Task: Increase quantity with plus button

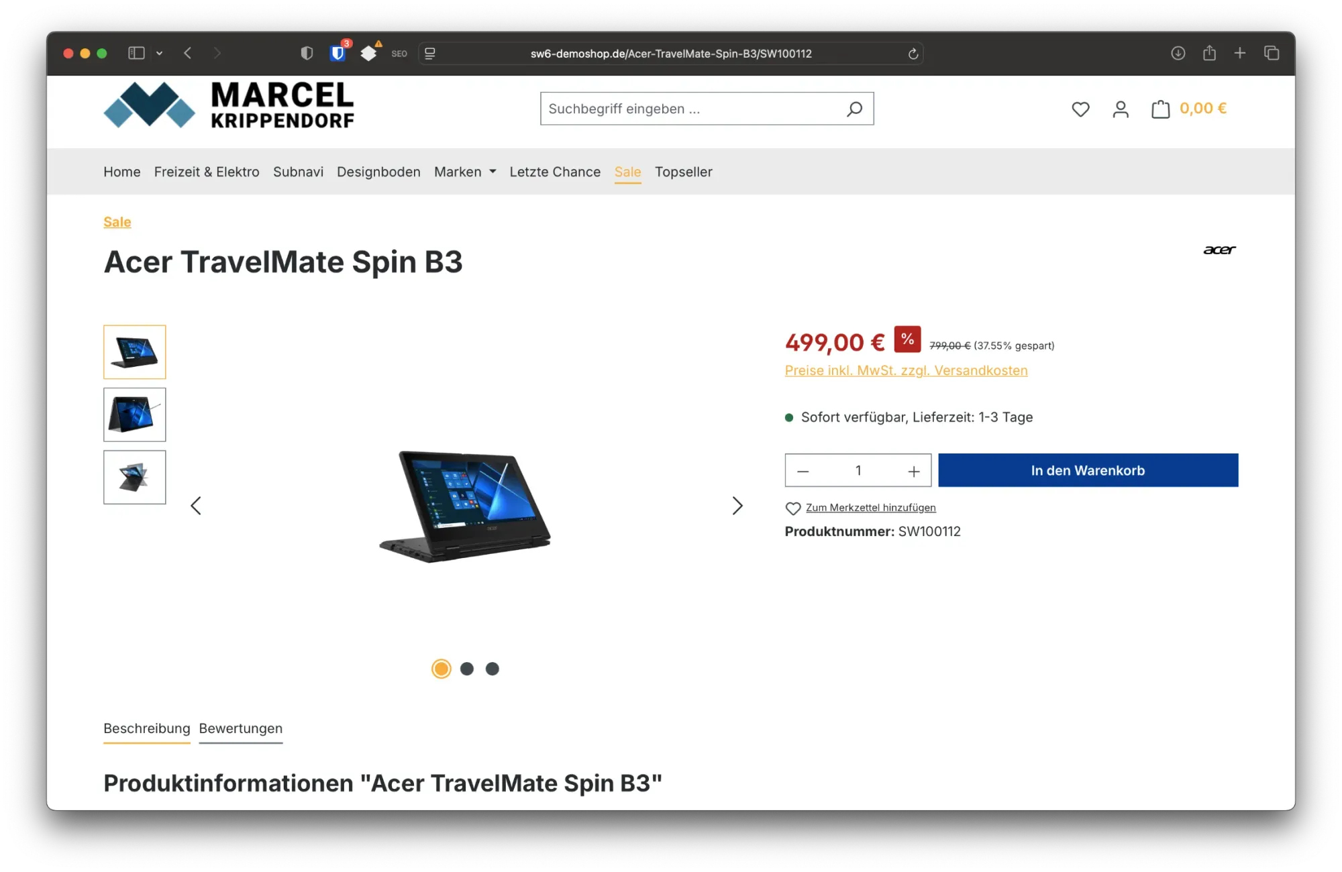Action: point(913,472)
